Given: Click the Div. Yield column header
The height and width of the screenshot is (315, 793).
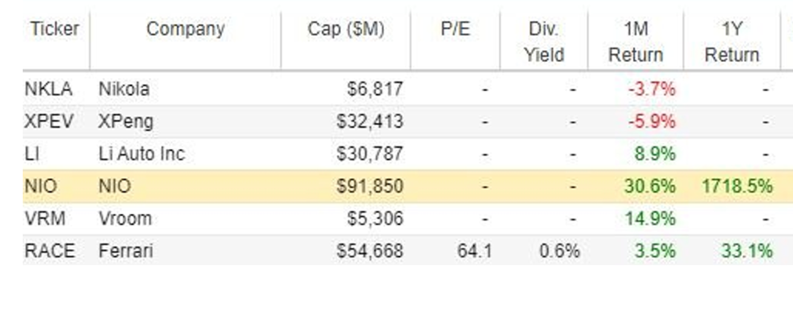Looking at the screenshot, I should (544, 42).
